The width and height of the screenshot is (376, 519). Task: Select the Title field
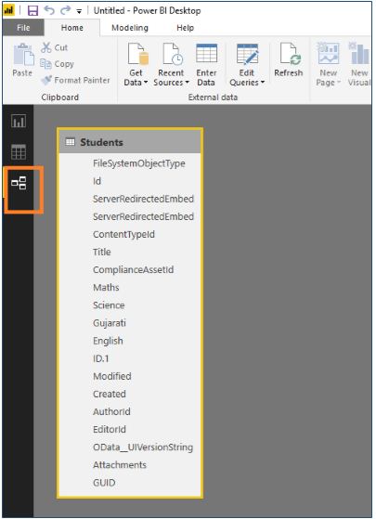(101, 252)
